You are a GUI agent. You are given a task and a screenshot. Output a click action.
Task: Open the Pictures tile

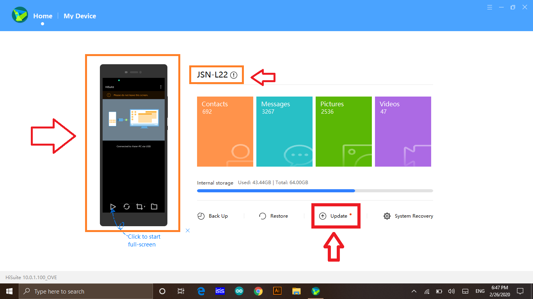click(x=344, y=132)
